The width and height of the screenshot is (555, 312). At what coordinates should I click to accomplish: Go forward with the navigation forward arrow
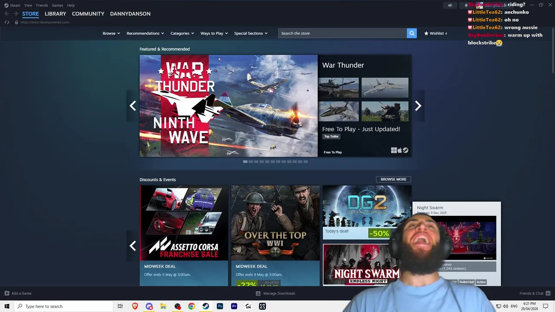coord(16,13)
